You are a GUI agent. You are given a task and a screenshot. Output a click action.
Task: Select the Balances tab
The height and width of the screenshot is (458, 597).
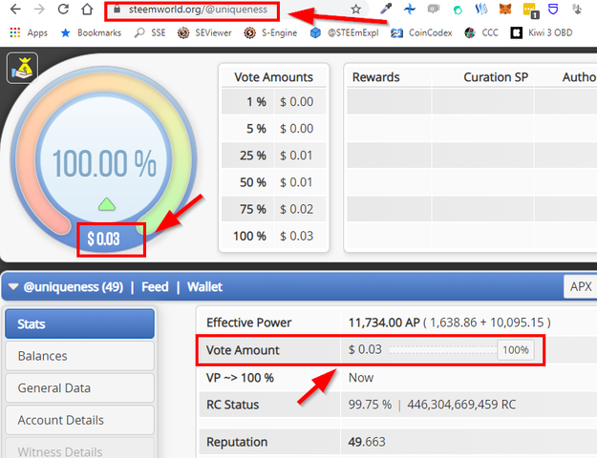tap(79, 356)
